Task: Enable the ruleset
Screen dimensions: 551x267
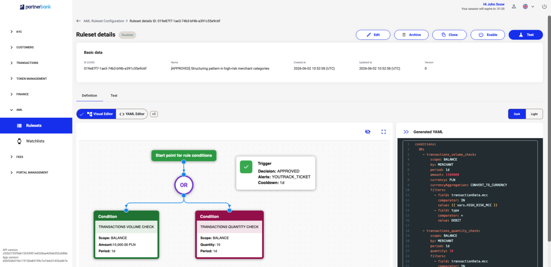Action: 488,35
